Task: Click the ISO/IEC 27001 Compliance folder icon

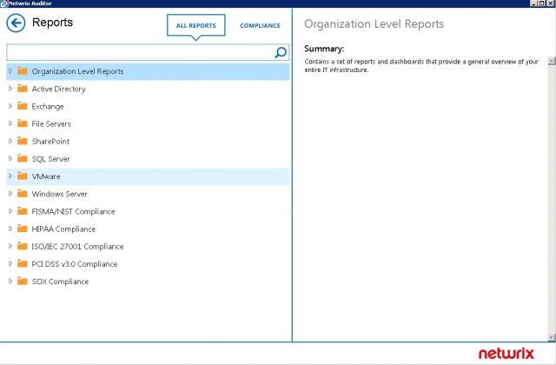Action: [x=23, y=246]
